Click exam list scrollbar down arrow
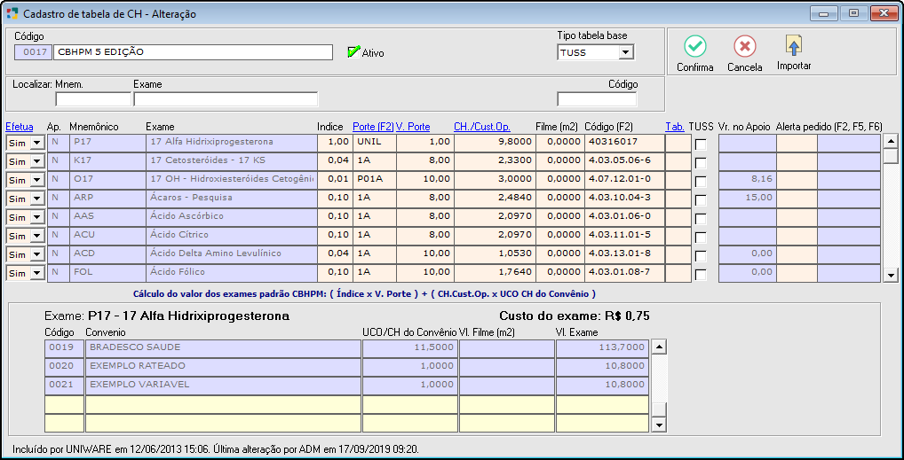The width and height of the screenshot is (904, 460). (x=891, y=275)
